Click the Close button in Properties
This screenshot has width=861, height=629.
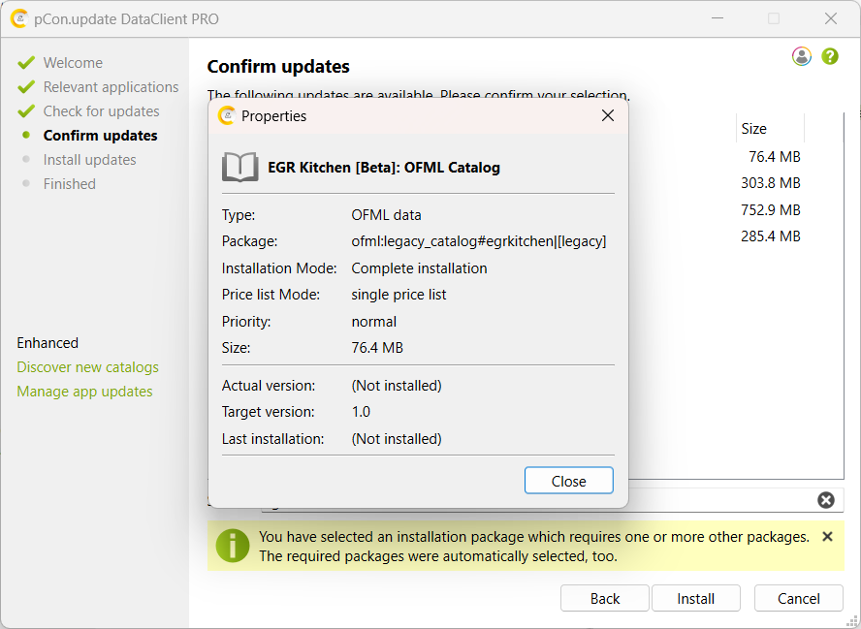(568, 481)
